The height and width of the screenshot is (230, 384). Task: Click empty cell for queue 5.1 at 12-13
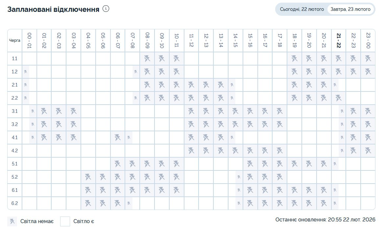coord(206,164)
